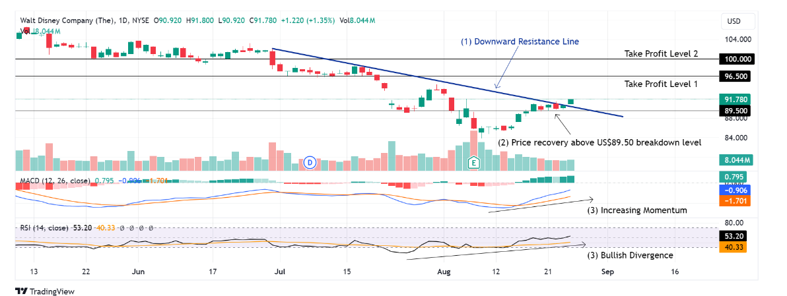Click the 'Sep' date on time axis
The image size is (787, 296).
tap(607, 272)
